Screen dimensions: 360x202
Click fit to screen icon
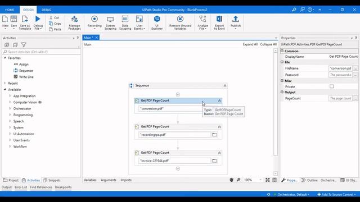click(x=268, y=180)
